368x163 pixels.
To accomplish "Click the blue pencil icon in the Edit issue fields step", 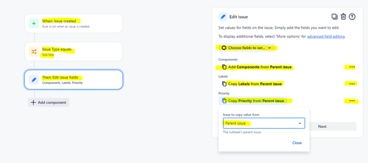I will [x=34, y=80].
